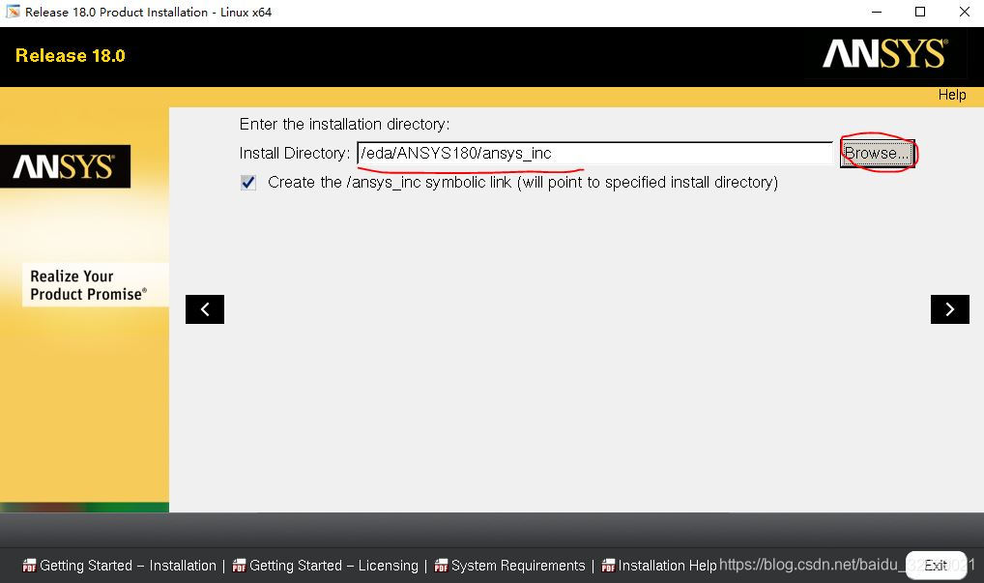The image size is (984, 583).
Task: Click the Exit button
Action: tap(936, 565)
